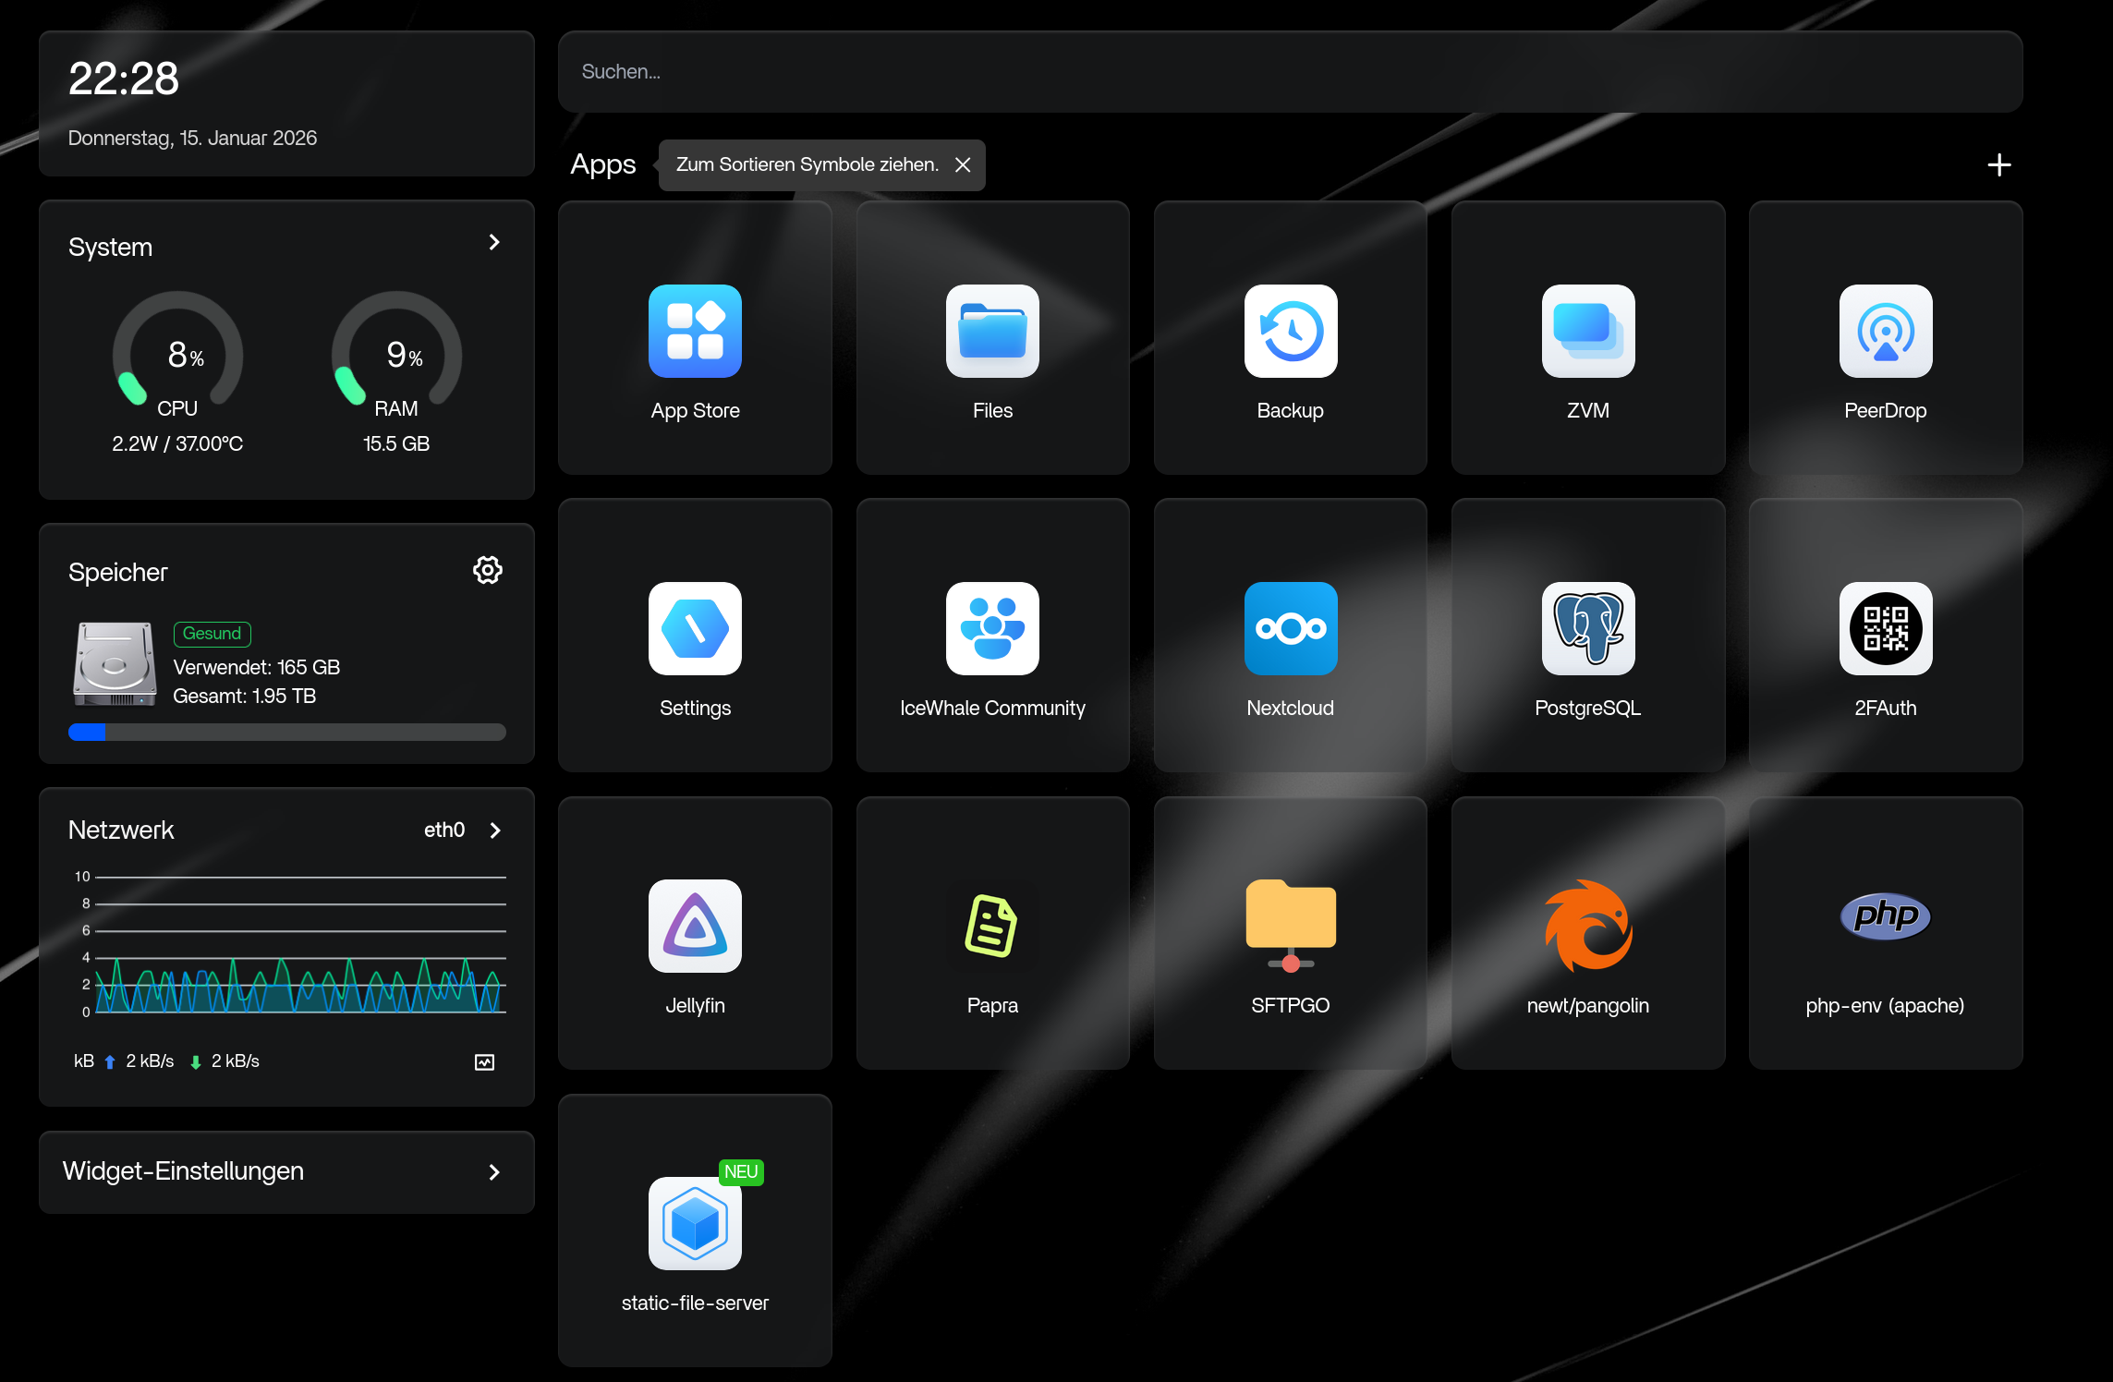
Task: Open the Papra document app
Action: coord(992,927)
